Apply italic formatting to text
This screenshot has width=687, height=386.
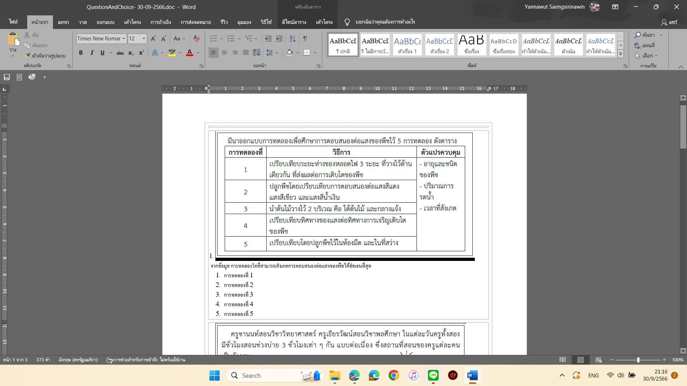[92, 53]
